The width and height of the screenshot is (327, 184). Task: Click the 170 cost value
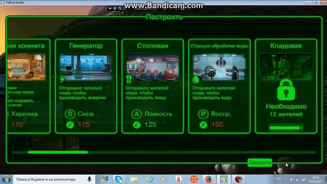click(x=17, y=125)
